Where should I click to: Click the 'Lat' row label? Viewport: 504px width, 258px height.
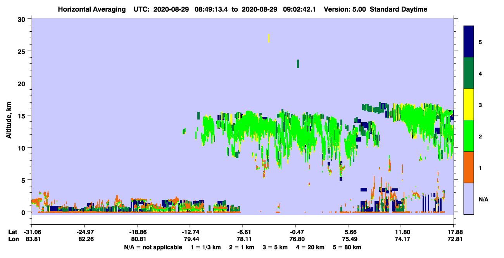click(13, 232)
